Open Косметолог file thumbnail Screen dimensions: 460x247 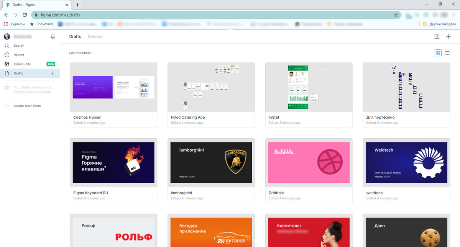(309, 231)
